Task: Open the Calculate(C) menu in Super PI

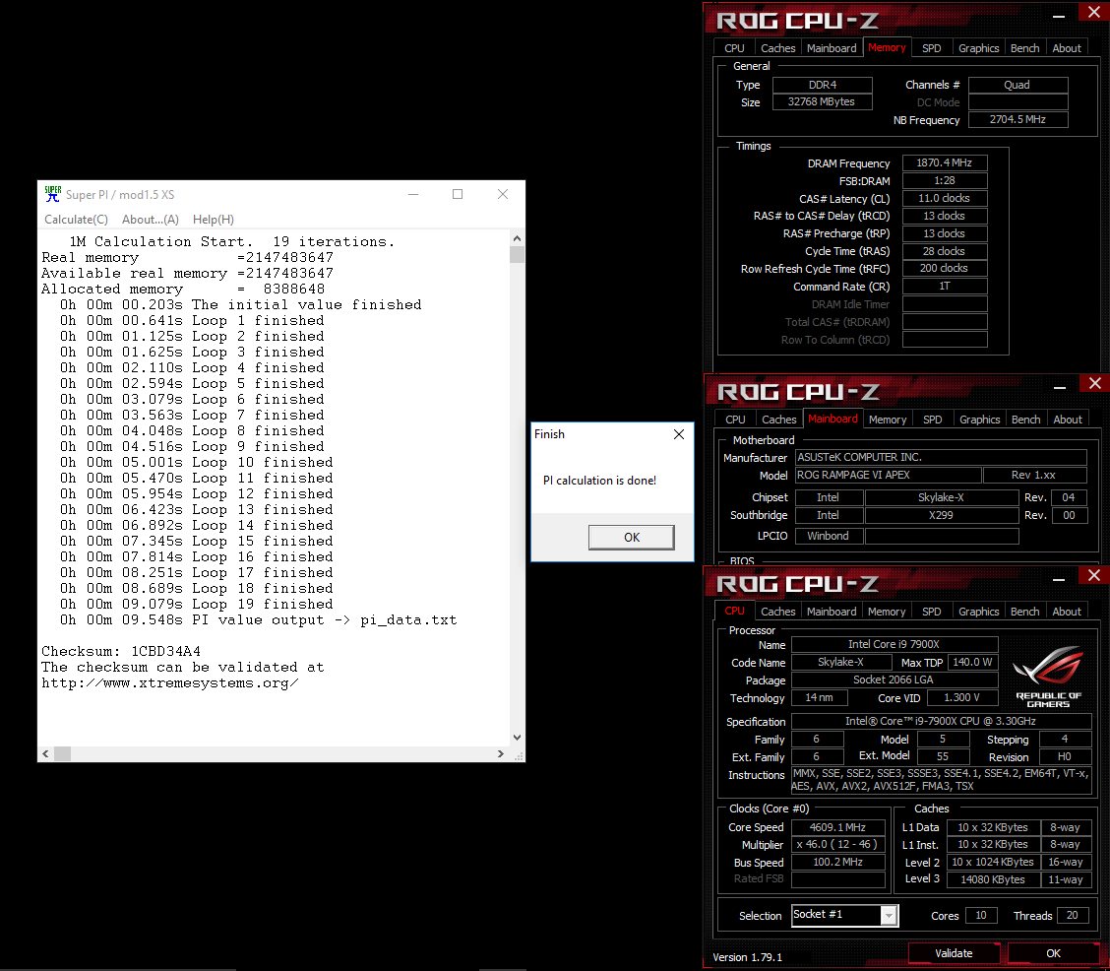Action: (x=77, y=220)
